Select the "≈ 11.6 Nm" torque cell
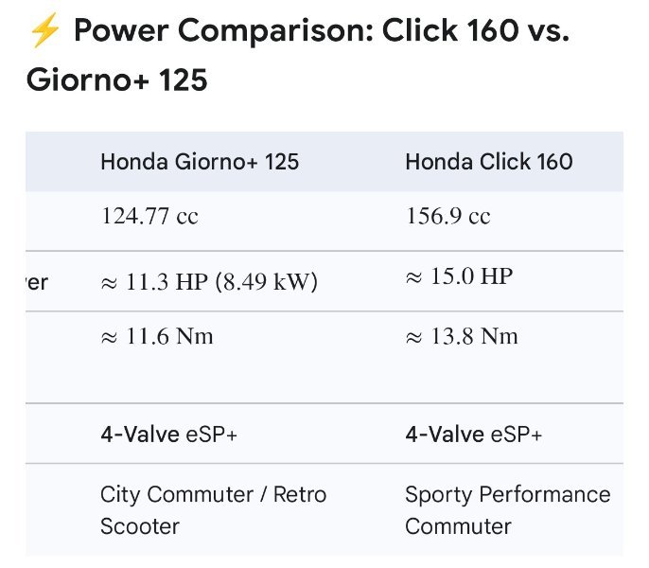Screen dimensions: 649x568 click(x=157, y=337)
